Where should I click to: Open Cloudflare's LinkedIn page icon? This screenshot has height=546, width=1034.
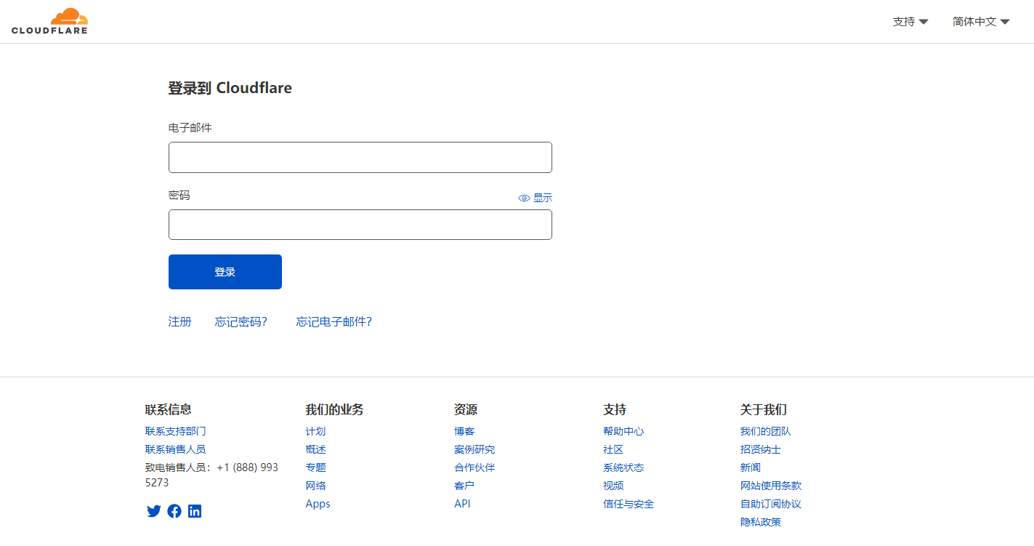click(195, 511)
